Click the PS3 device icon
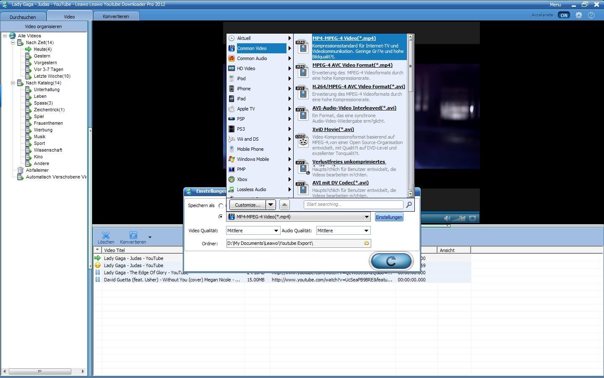This screenshot has width=604, height=378. [232, 129]
